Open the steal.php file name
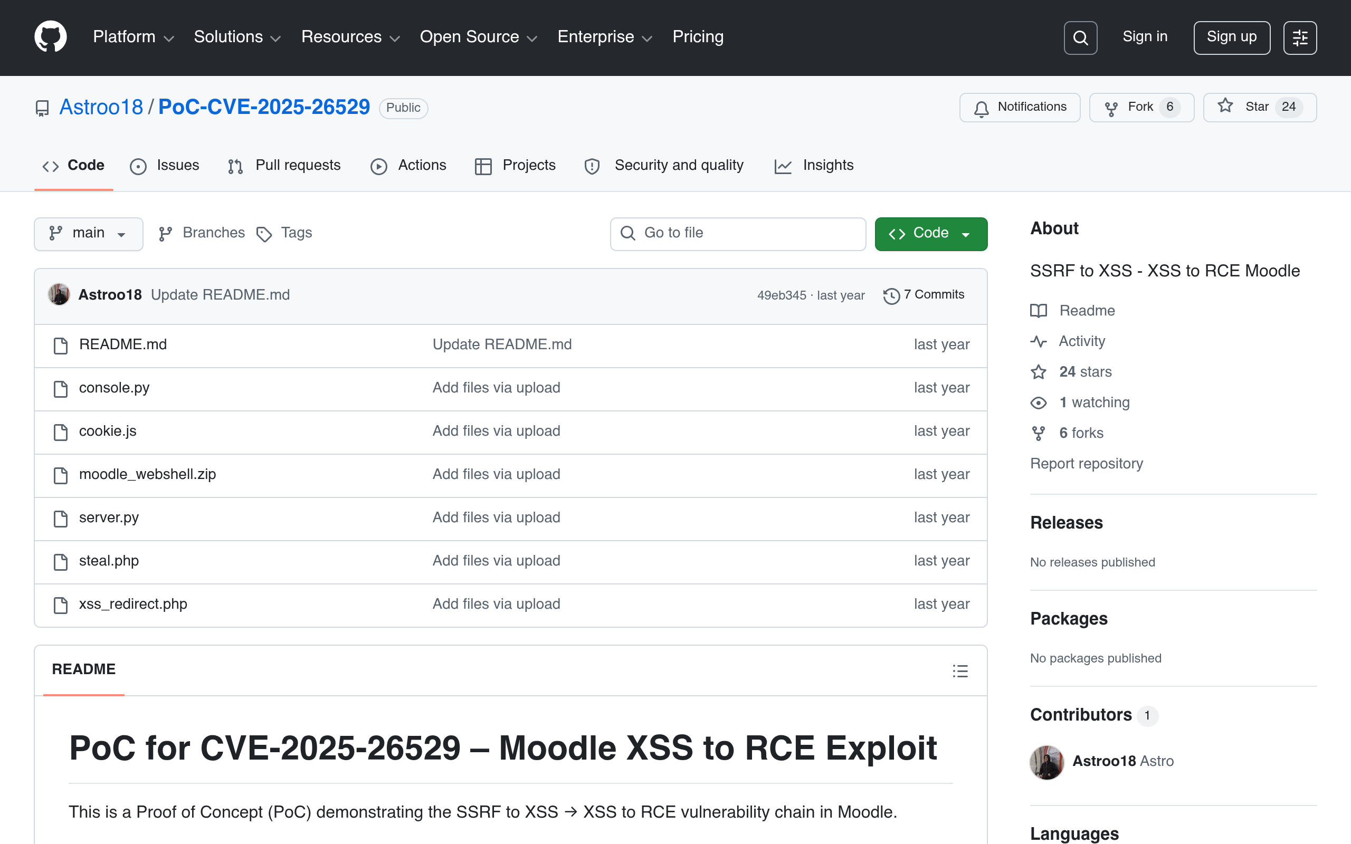 point(109,561)
